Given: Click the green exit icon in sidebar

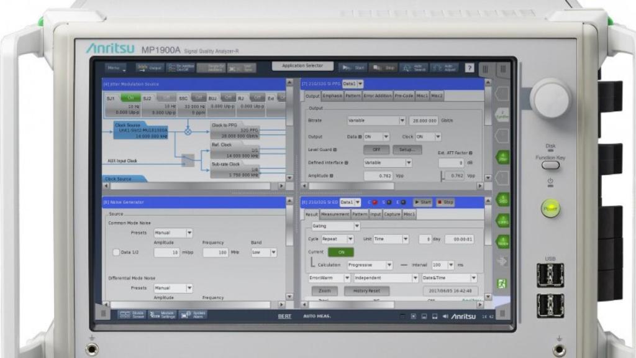Looking at the screenshot, I should pyautogui.click(x=502, y=283).
